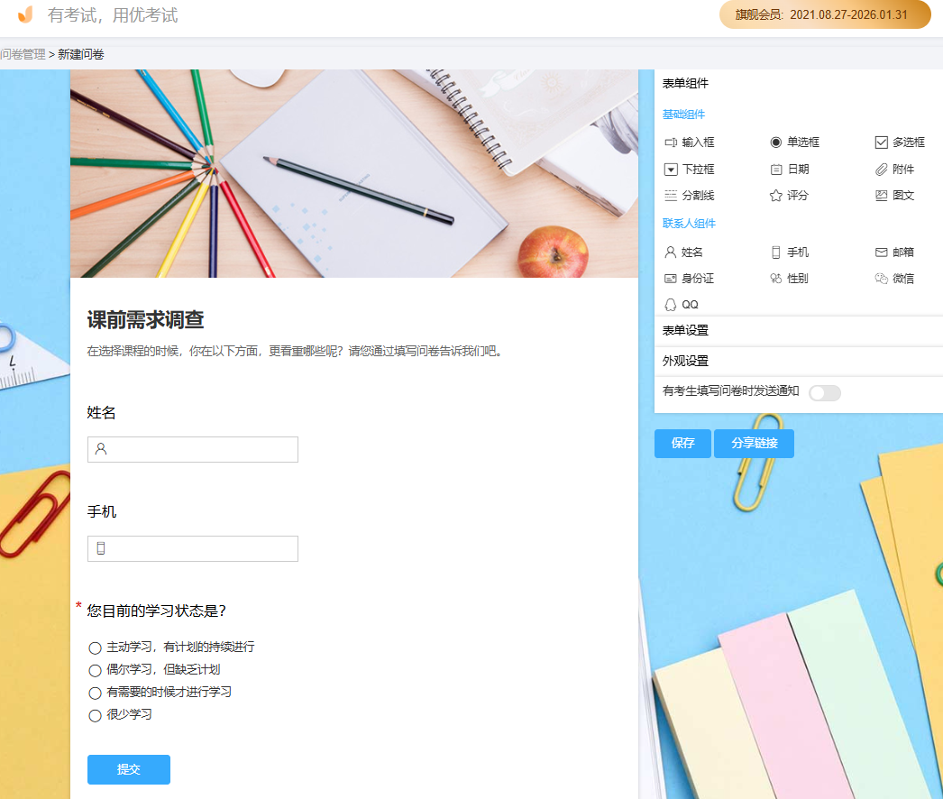Viewport: 943px width, 799px height.
Task: Click the 联系人组件 group heading
Action: point(689,224)
